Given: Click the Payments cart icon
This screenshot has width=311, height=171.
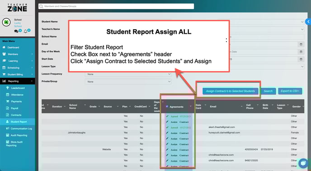Looking at the screenshot, I should click(8, 101).
